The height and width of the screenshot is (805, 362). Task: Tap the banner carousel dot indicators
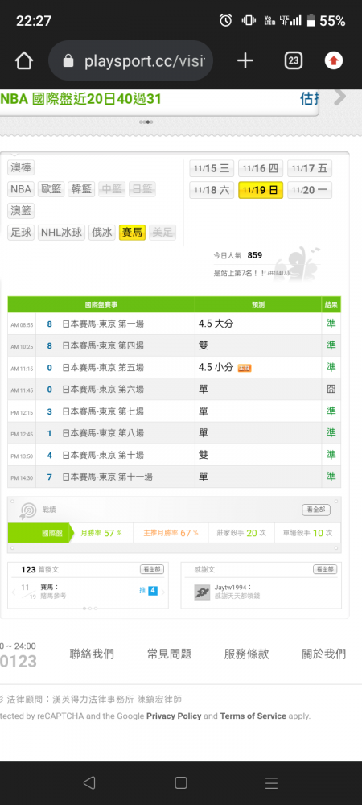pyautogui.click(x=146, y=122)
